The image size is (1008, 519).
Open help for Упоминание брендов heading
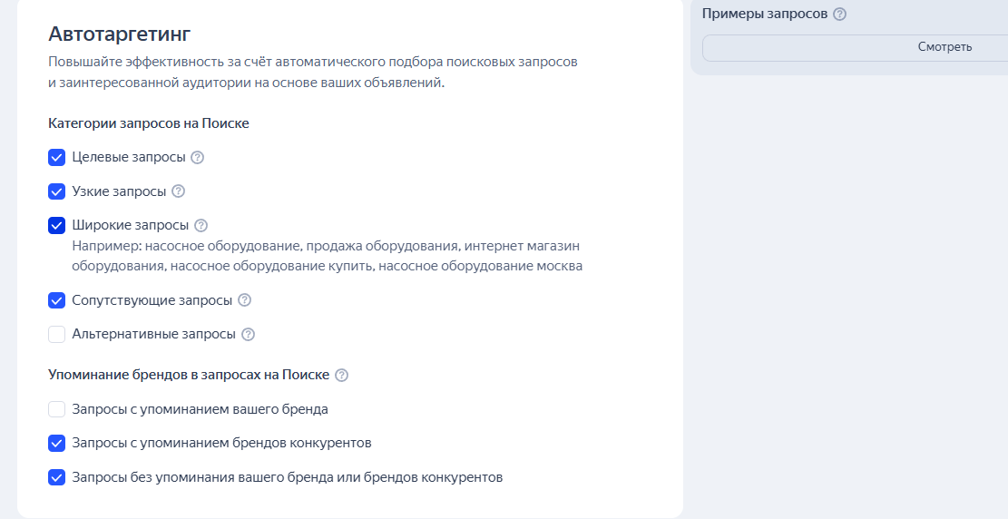341,375
